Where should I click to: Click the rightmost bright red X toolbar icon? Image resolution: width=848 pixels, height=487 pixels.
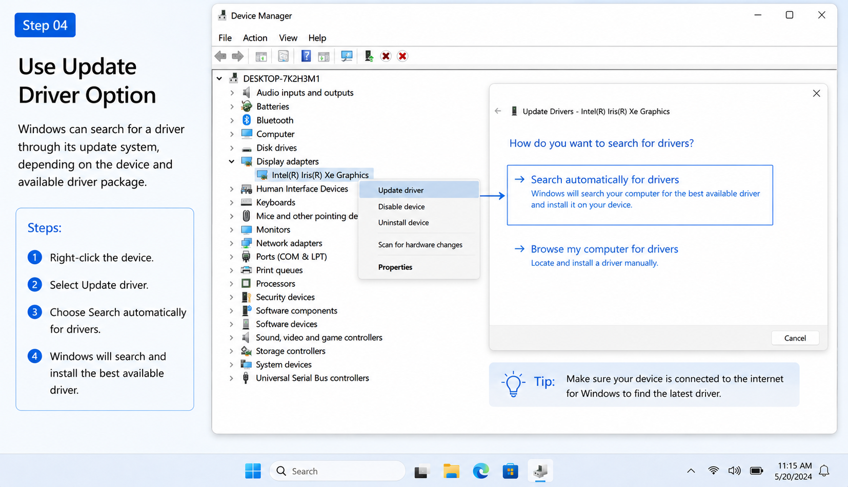point(402,56)
